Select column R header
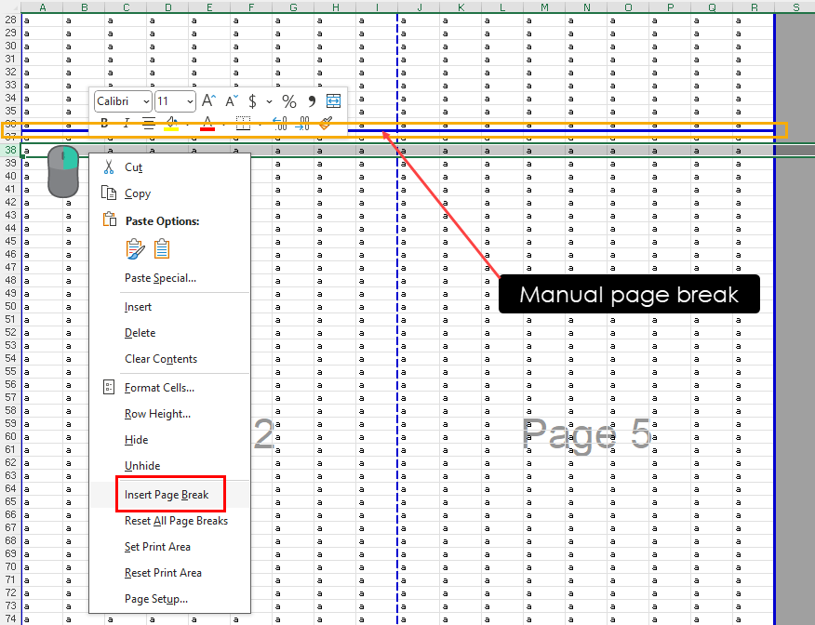 [x=754, y=7]
